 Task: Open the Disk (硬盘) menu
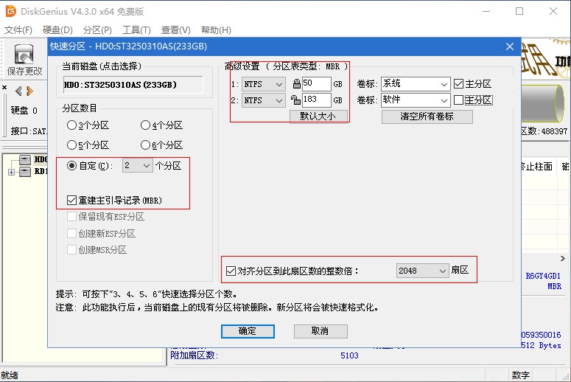coord(57,30)
